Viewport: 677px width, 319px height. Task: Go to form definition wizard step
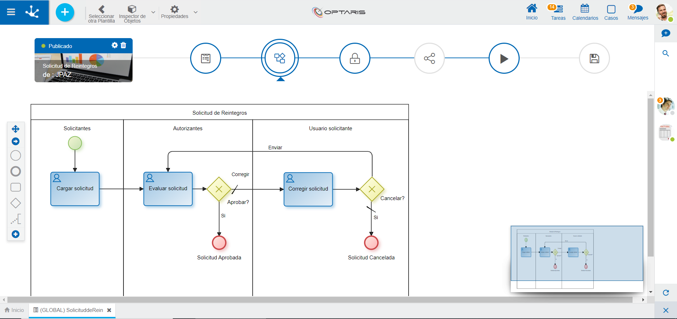click(206, 58)
